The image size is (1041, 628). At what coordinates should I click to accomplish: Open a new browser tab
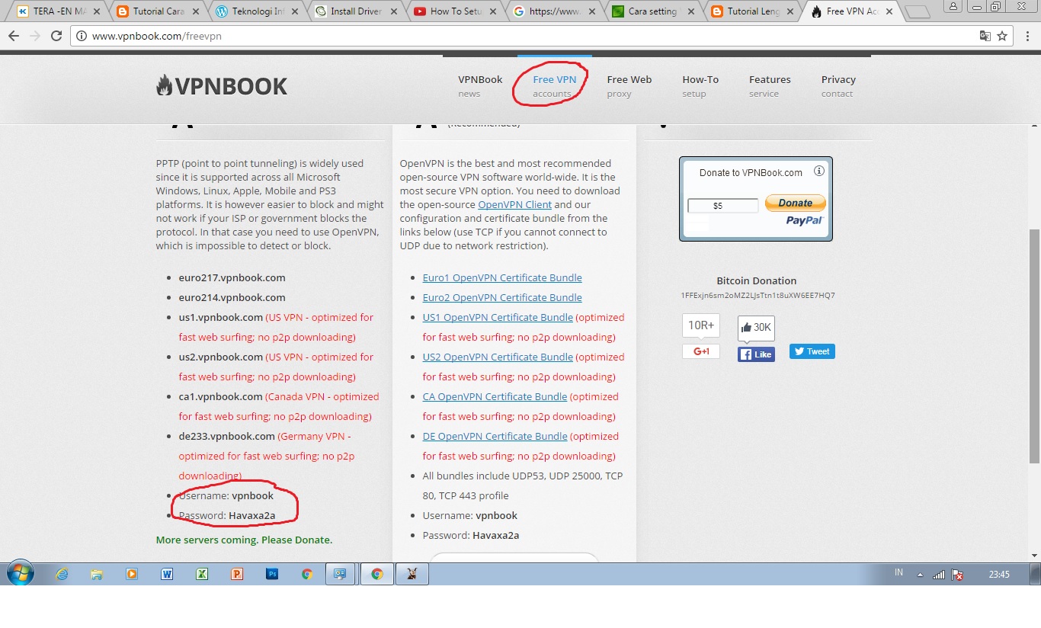pyautogui.click(x=918, y=12)
